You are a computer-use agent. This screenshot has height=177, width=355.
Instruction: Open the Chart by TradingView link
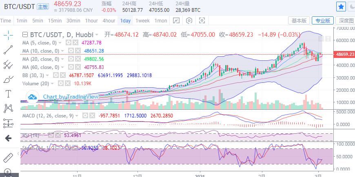coord(71,97)
